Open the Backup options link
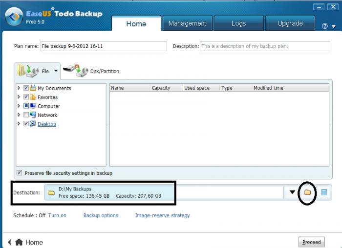 point(101,215)
